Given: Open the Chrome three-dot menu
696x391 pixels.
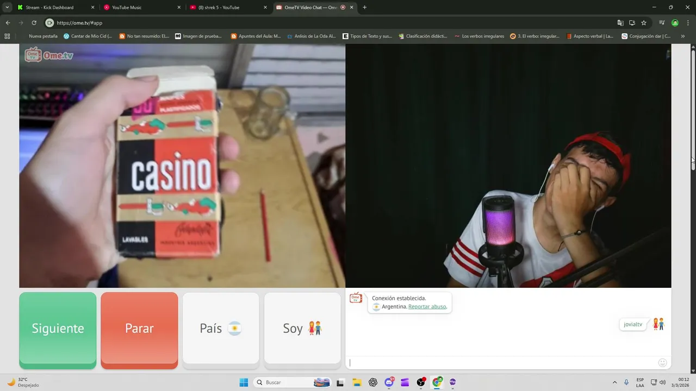Looking at the screenshot, I should coord(687,23).
